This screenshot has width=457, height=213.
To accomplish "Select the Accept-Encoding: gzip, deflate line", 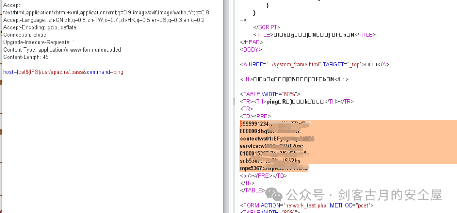I will [40, 27].
